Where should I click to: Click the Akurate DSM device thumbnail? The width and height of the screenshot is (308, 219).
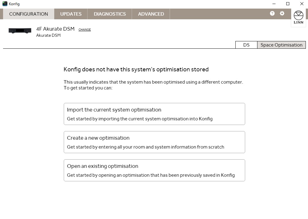(20, 31)
